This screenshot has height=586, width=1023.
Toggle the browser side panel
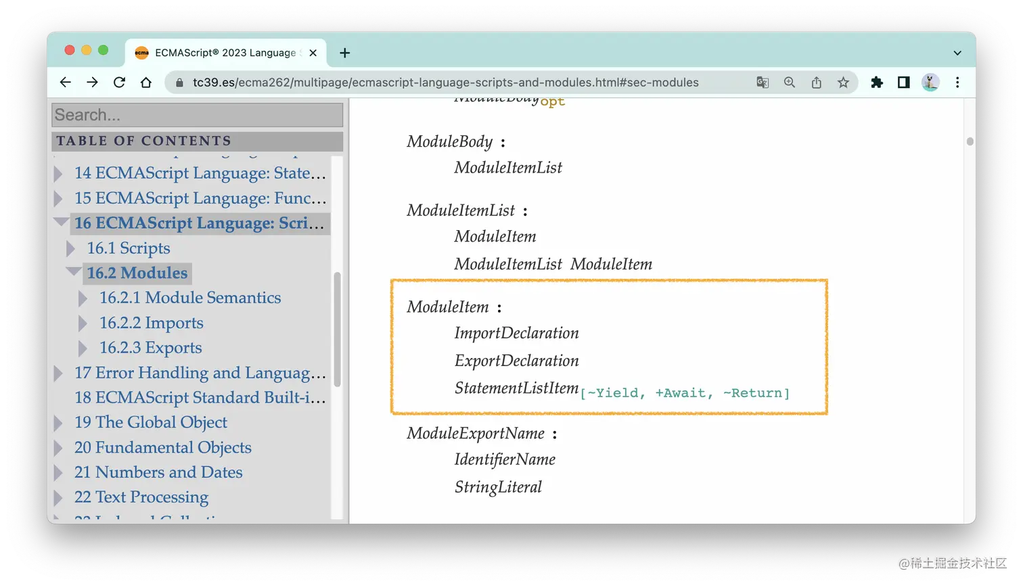click(x=903, y=83)
